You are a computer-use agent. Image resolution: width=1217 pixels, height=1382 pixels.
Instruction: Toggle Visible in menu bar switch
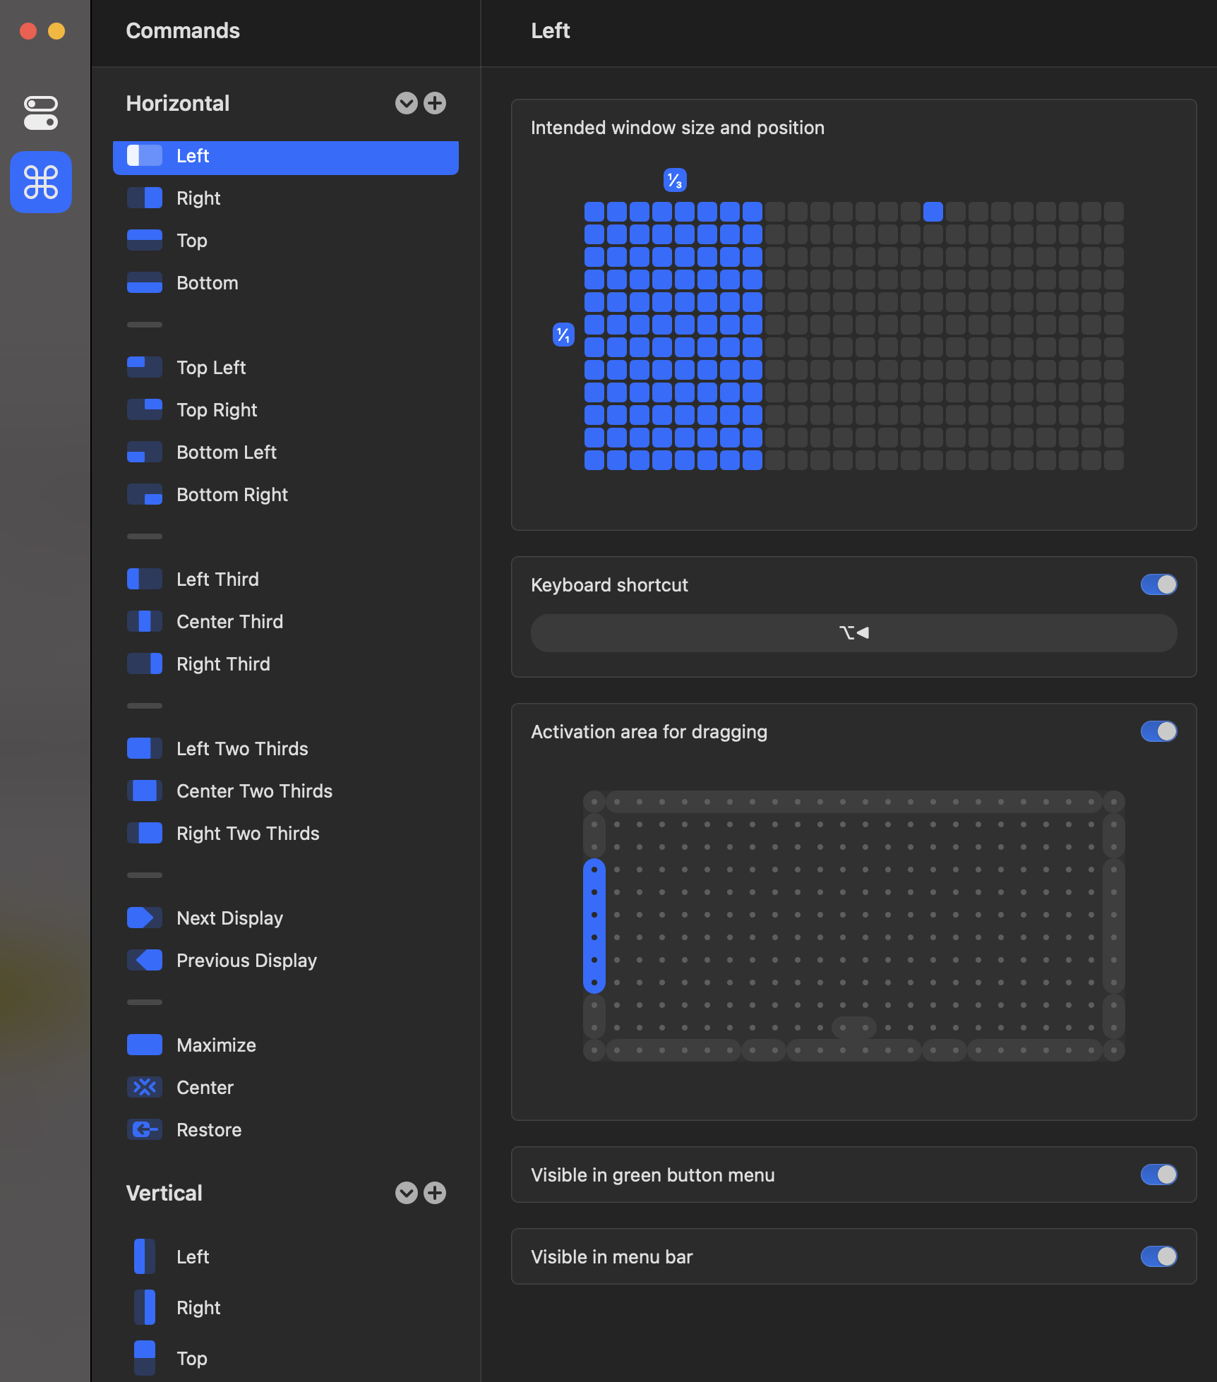(1158, 1256)
